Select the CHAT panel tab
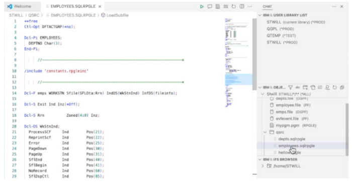This screenshot has width=352, height=183. [267, 7]
